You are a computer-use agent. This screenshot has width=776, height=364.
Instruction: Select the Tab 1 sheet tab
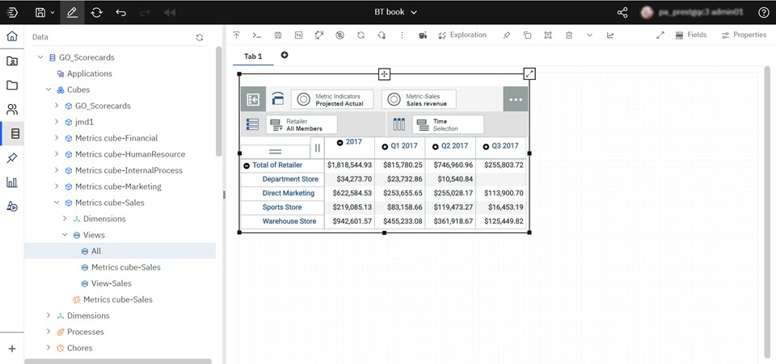click(253, 56)
